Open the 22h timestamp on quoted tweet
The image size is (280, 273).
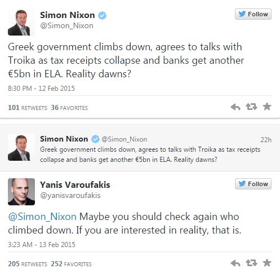click(266, 140)
